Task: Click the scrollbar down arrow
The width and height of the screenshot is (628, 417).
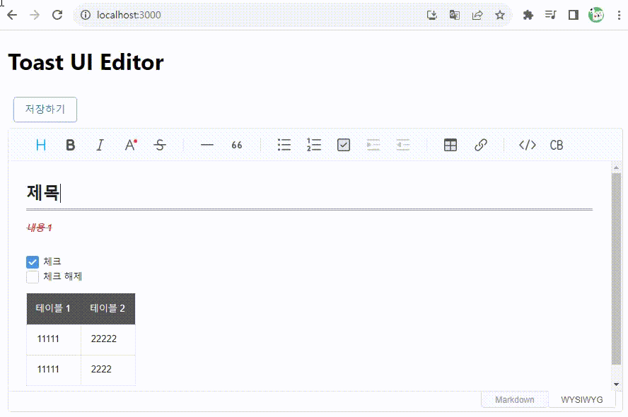Action: [x=616, y=384]
